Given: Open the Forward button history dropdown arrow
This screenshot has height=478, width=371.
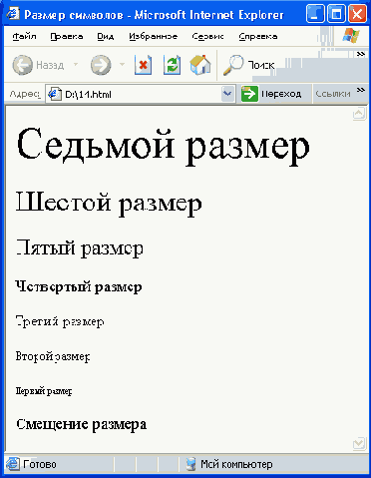Looking at the screenshot, I should click(122, 64).
